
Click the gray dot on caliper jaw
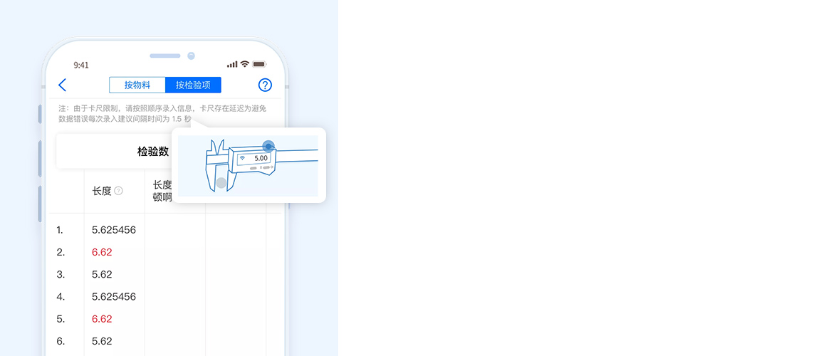coord(221,183)
